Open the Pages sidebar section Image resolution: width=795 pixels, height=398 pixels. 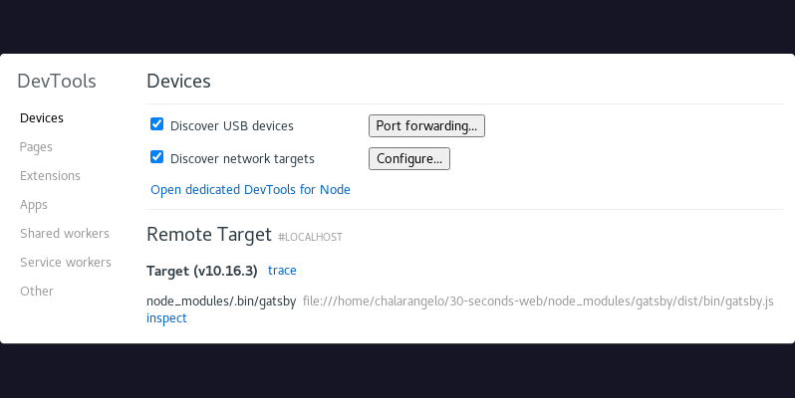pos(36,146)
